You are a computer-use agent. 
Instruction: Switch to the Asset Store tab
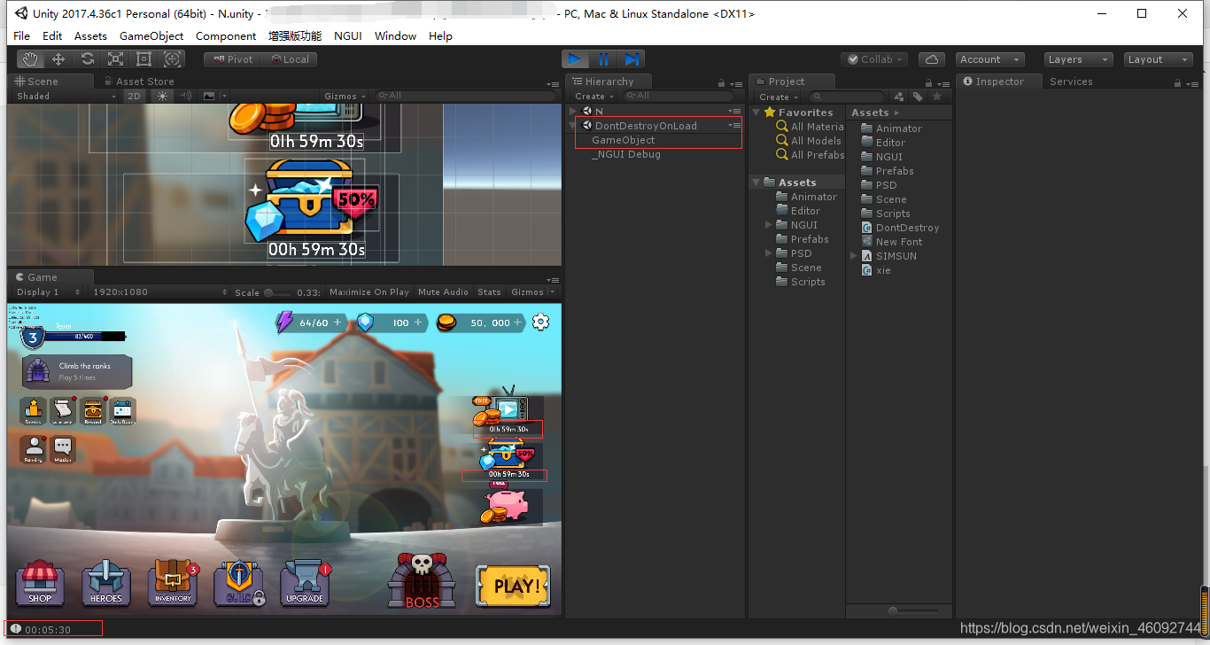click(x=138, y=81)
